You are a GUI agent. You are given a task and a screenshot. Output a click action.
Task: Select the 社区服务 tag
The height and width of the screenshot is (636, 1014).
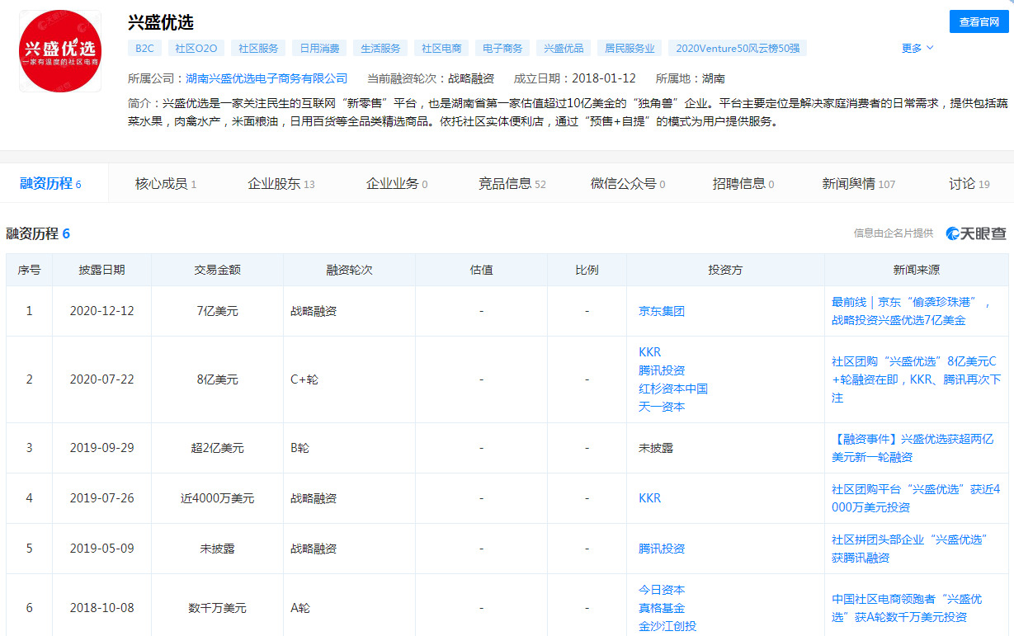[258, 48]
